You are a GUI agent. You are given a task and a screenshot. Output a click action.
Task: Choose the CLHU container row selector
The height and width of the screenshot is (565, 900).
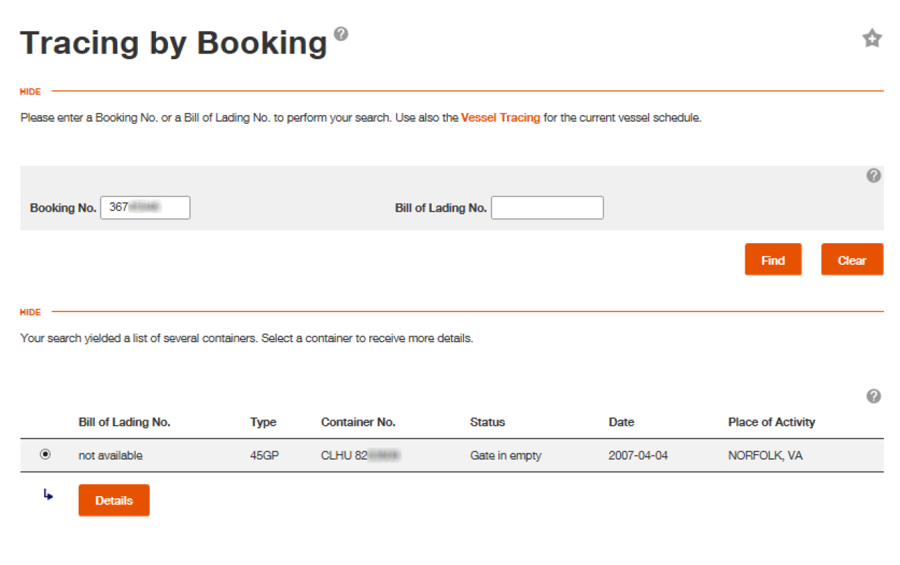[x=46, y=455]
